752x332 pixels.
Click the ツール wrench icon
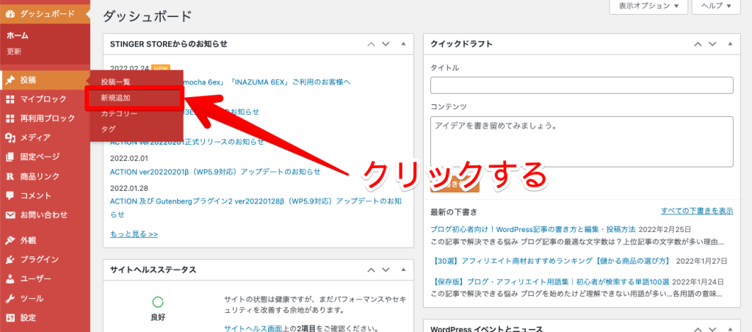coord(10,298)
